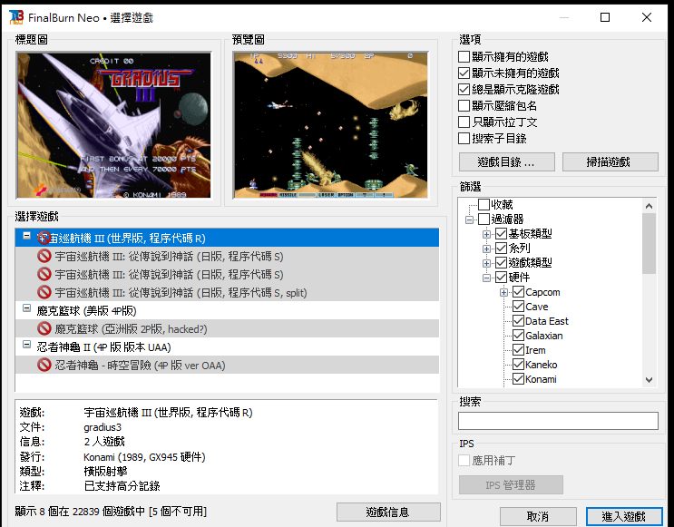Uncheck Konami hardware filter

pyautogui.click(x=518, y=379)
